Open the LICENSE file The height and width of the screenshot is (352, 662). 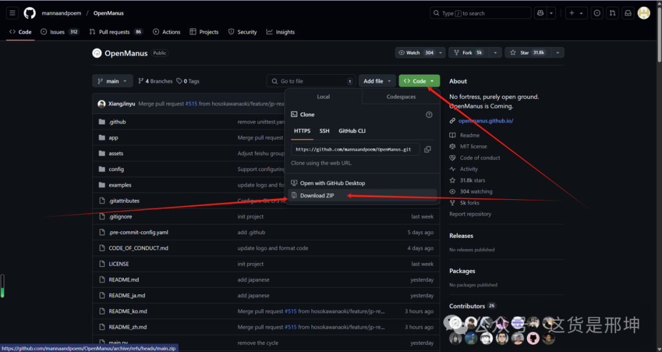[x=119, y=264]
